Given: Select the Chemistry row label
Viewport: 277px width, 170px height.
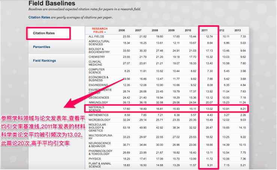Looking at the screenshot, I should pos(97,57).
